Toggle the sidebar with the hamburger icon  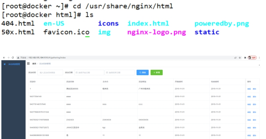28,63
